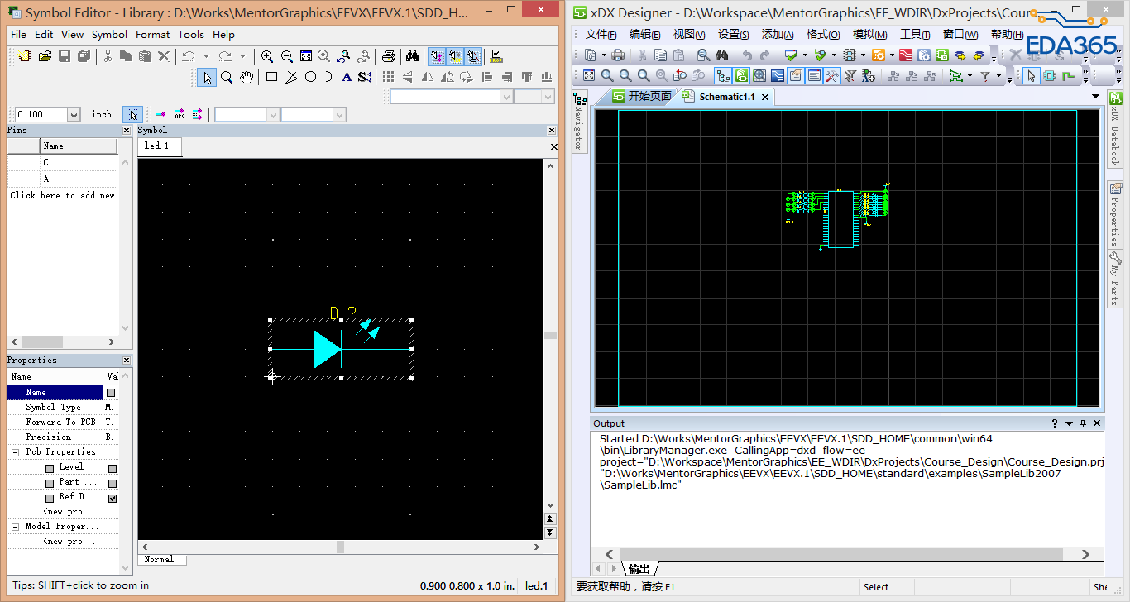Open the 0.100 grid size dropdown
Screen dimensions: 1130x602
coord(73,115)
